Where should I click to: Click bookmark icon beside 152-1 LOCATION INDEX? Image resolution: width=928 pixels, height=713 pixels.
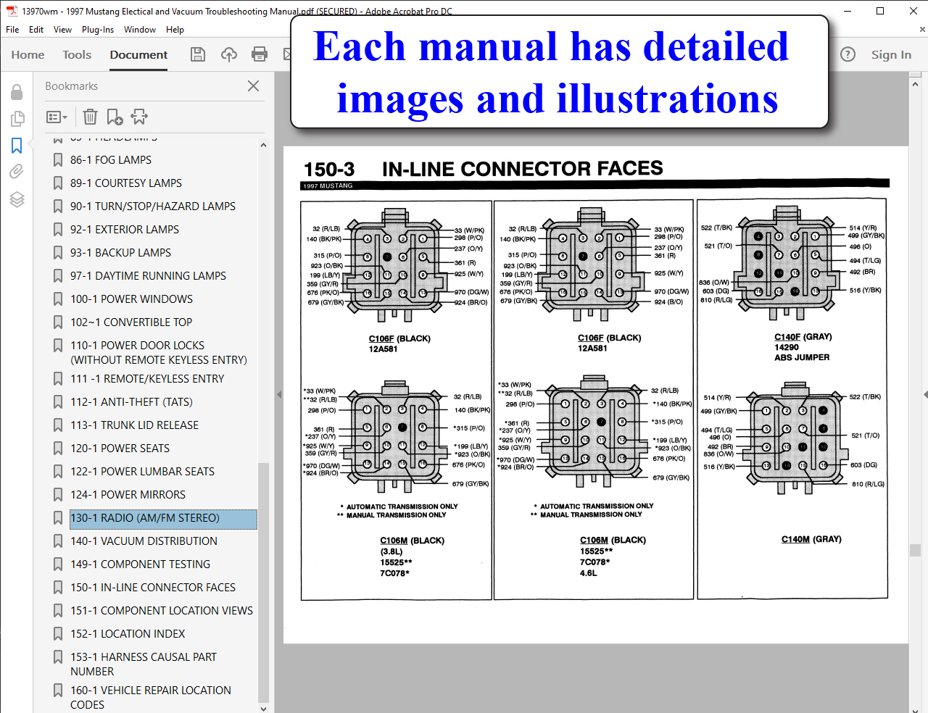pos(58,634)
